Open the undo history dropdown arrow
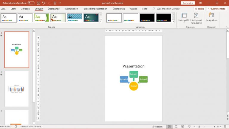 click(x=46, y=3)
